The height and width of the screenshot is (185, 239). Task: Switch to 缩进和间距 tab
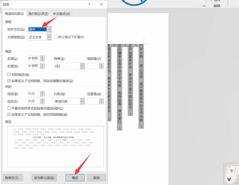tap(14, 14)
